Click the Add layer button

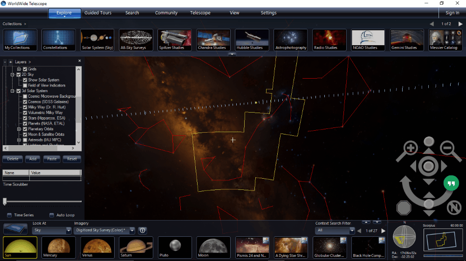[x=33, y=159]
